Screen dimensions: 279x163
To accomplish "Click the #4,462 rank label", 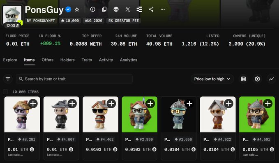I will point(105,139).
